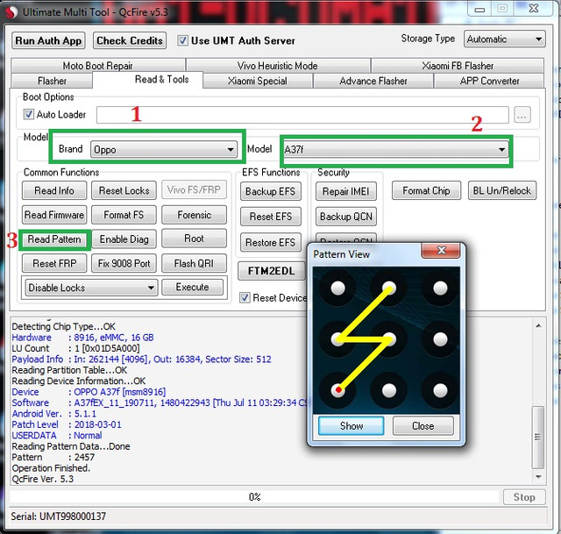Click the Check Credits button
The width and height of the screenshot is (561, 534).
pyautogui.click(x=130, y=40)
